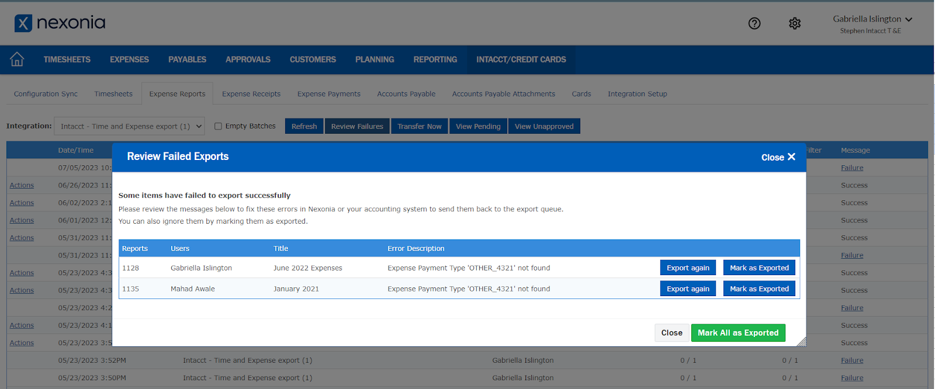935x389 pixels.
Task: Click the Refresh button
Action: 304,126
